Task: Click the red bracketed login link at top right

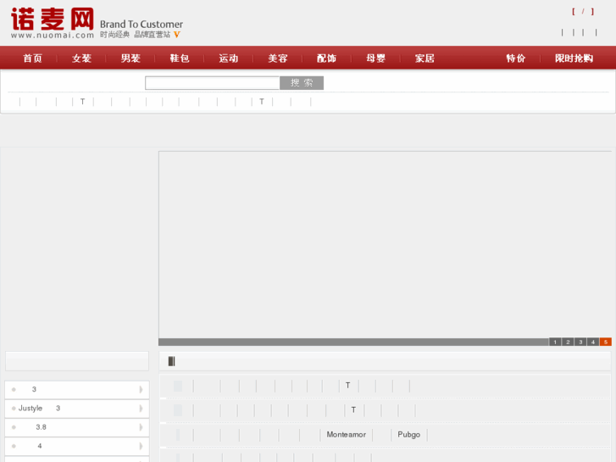Action: click(583, 12)
